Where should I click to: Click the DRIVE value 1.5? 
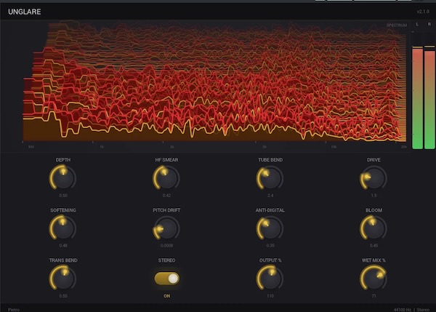374,196
